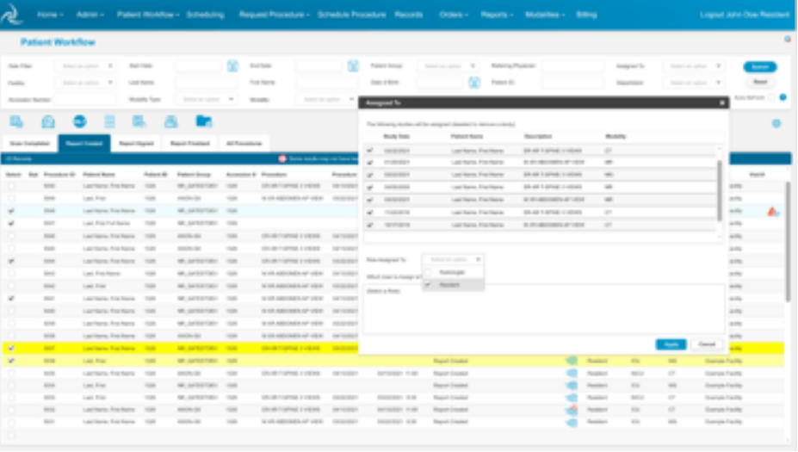Image resolution: width=798 pixels, height=452 pixels.
Task: Click the app logo in the top-left corner
Action: pyautogui.click(x=12, y=15)
